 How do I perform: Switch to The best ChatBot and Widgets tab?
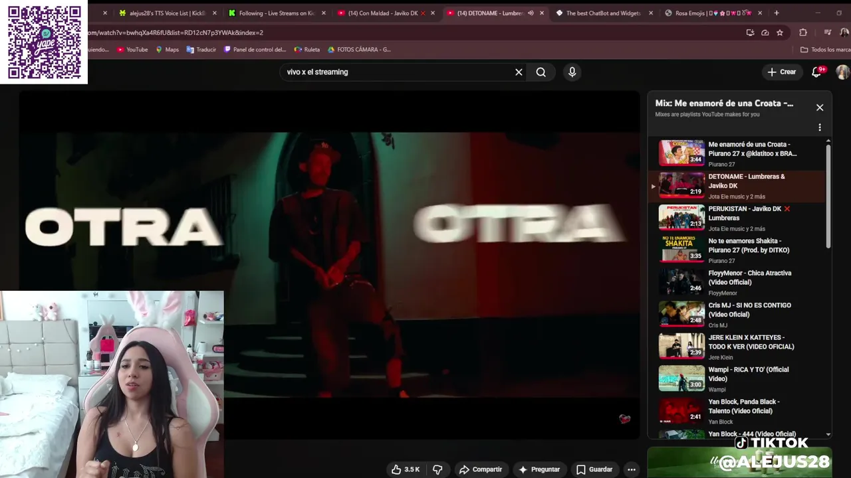(602, 13)
